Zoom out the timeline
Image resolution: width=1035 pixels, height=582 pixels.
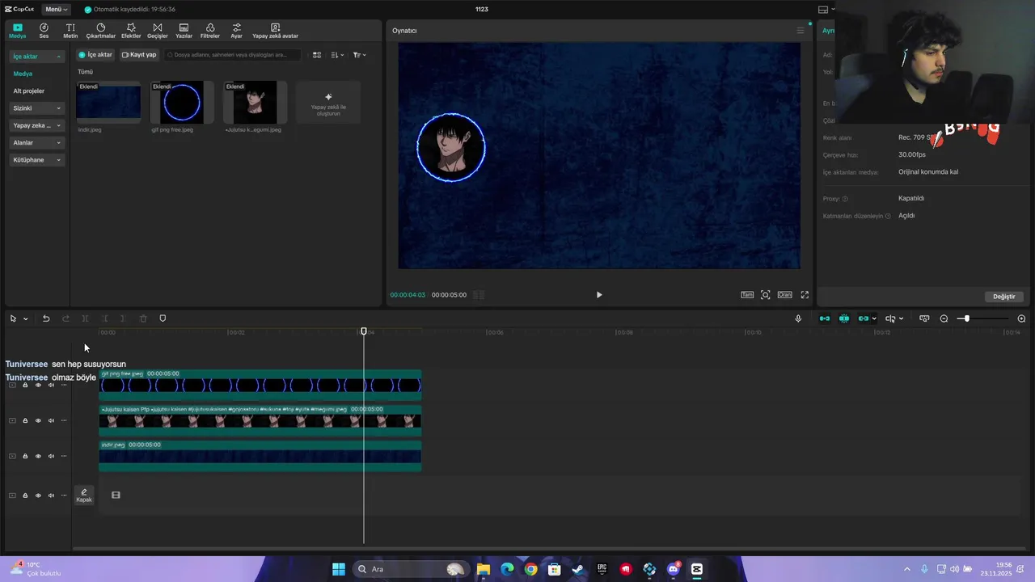(944, 318)
